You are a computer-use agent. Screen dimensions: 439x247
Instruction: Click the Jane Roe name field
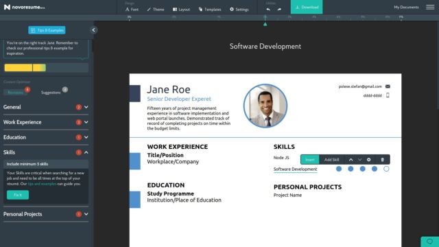pos(169,89)
